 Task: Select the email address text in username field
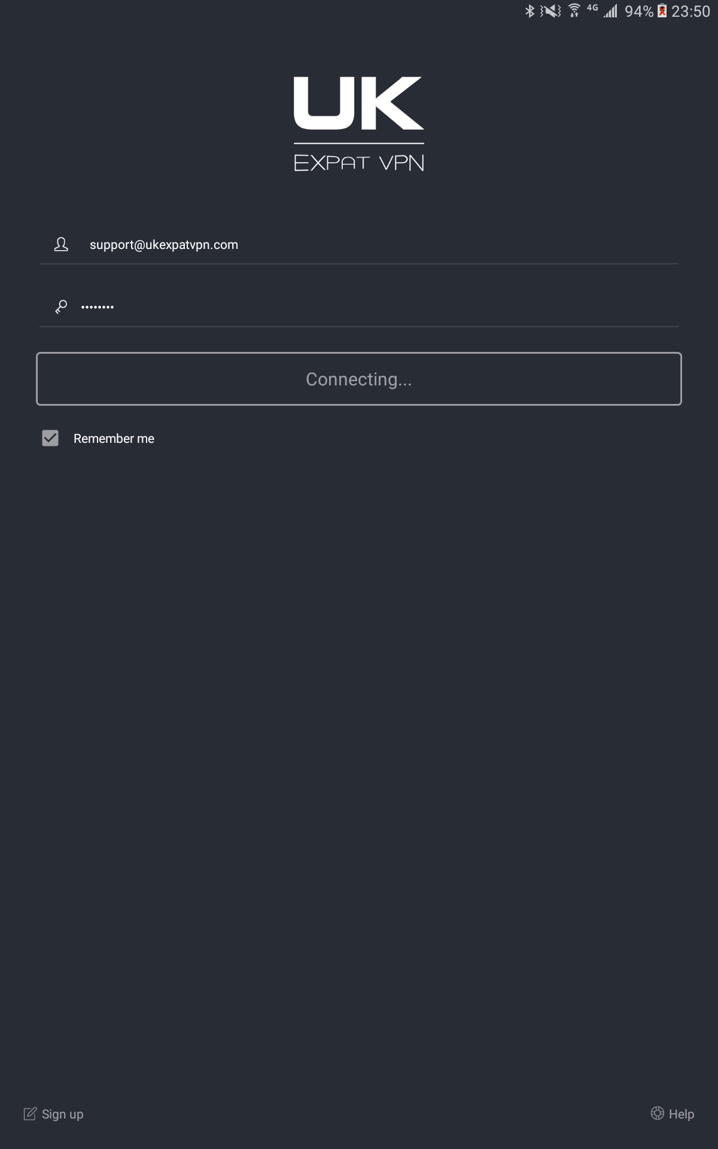coord(163,244)
